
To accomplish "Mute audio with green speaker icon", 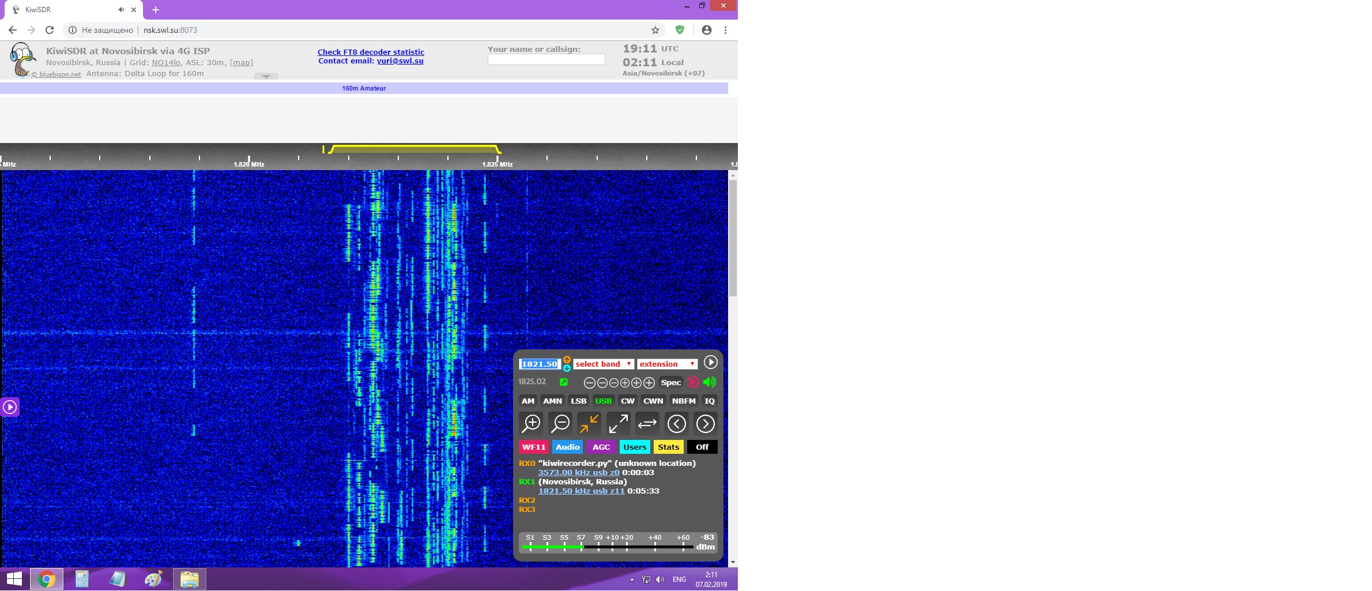I will [710, 382].
